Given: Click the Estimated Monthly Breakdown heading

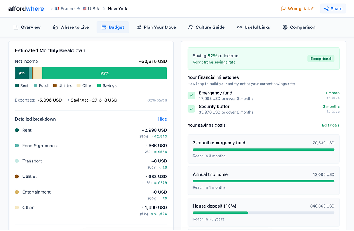Looking at the screenshot, I should [50, 50].
